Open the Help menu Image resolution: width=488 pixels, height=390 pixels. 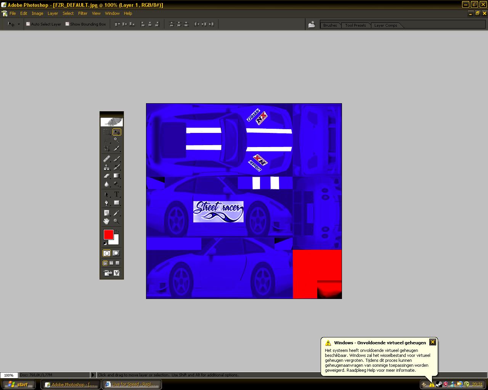(x=128, y=13)
